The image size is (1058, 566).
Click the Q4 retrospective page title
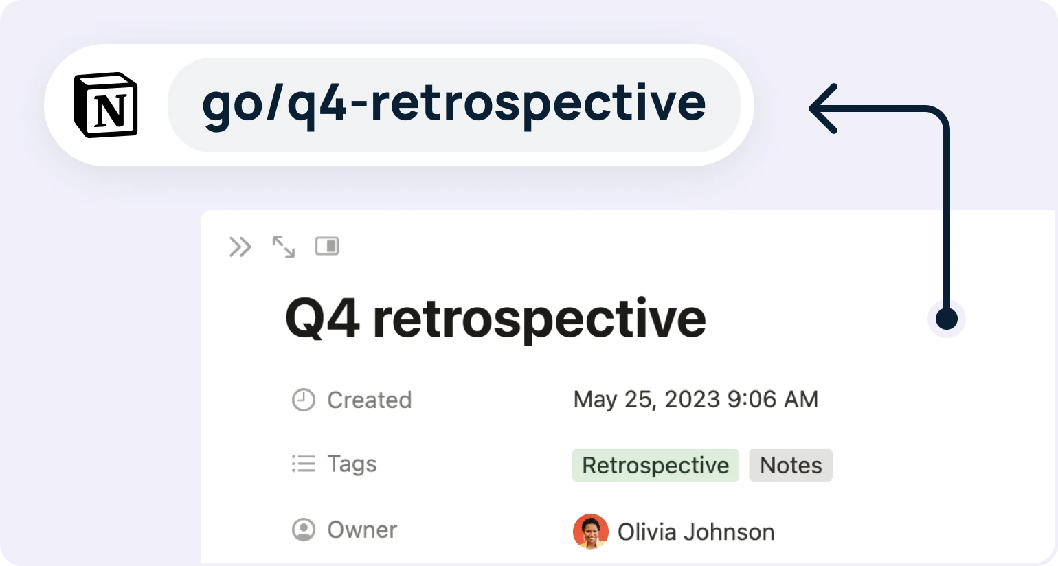495,317
